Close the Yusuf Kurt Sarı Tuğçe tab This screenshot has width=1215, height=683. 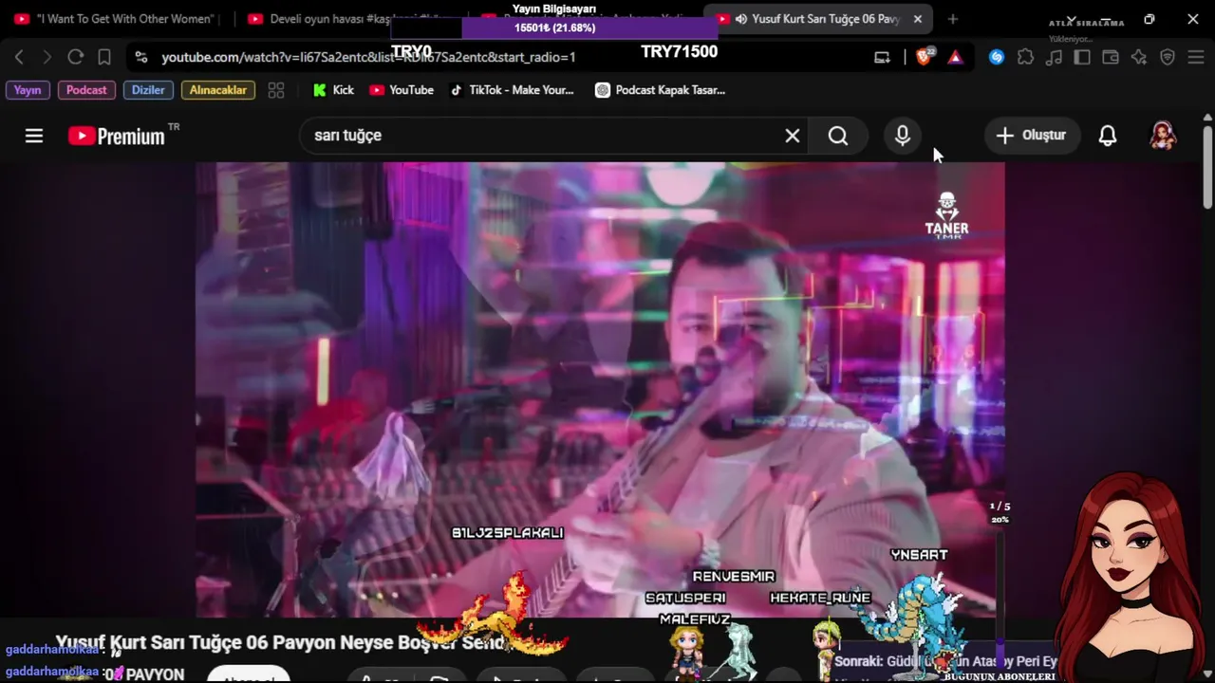pyautogui.click(x=917, y=19)
